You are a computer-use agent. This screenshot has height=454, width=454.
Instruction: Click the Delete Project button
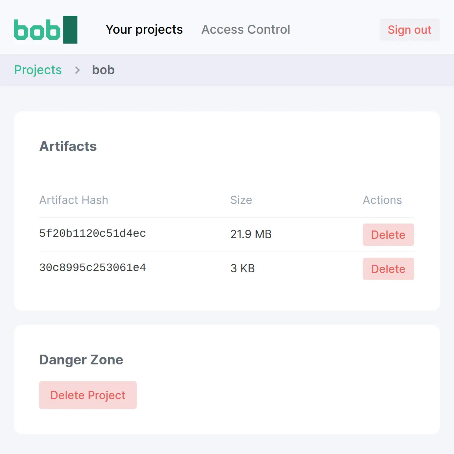coord(88,395)
